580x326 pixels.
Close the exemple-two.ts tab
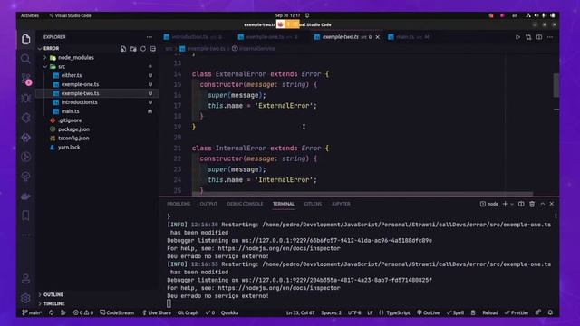(378, 37)
